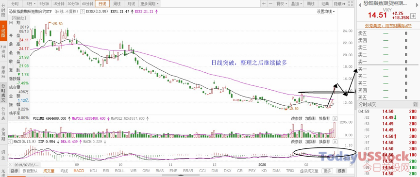Click 改参数 in the volume panel
This screenshot has height=177, width=420.
[297, 118]
